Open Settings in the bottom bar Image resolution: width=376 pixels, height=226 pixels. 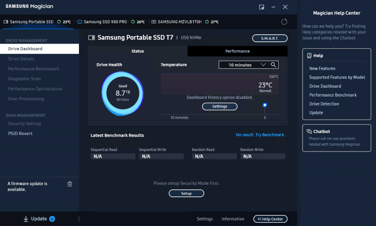[204, 219]
